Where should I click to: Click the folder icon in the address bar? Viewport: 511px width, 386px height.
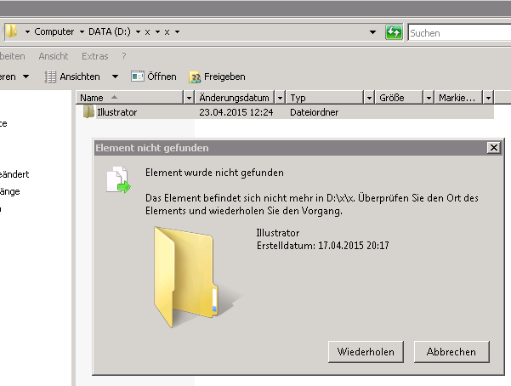coord(12,32)
